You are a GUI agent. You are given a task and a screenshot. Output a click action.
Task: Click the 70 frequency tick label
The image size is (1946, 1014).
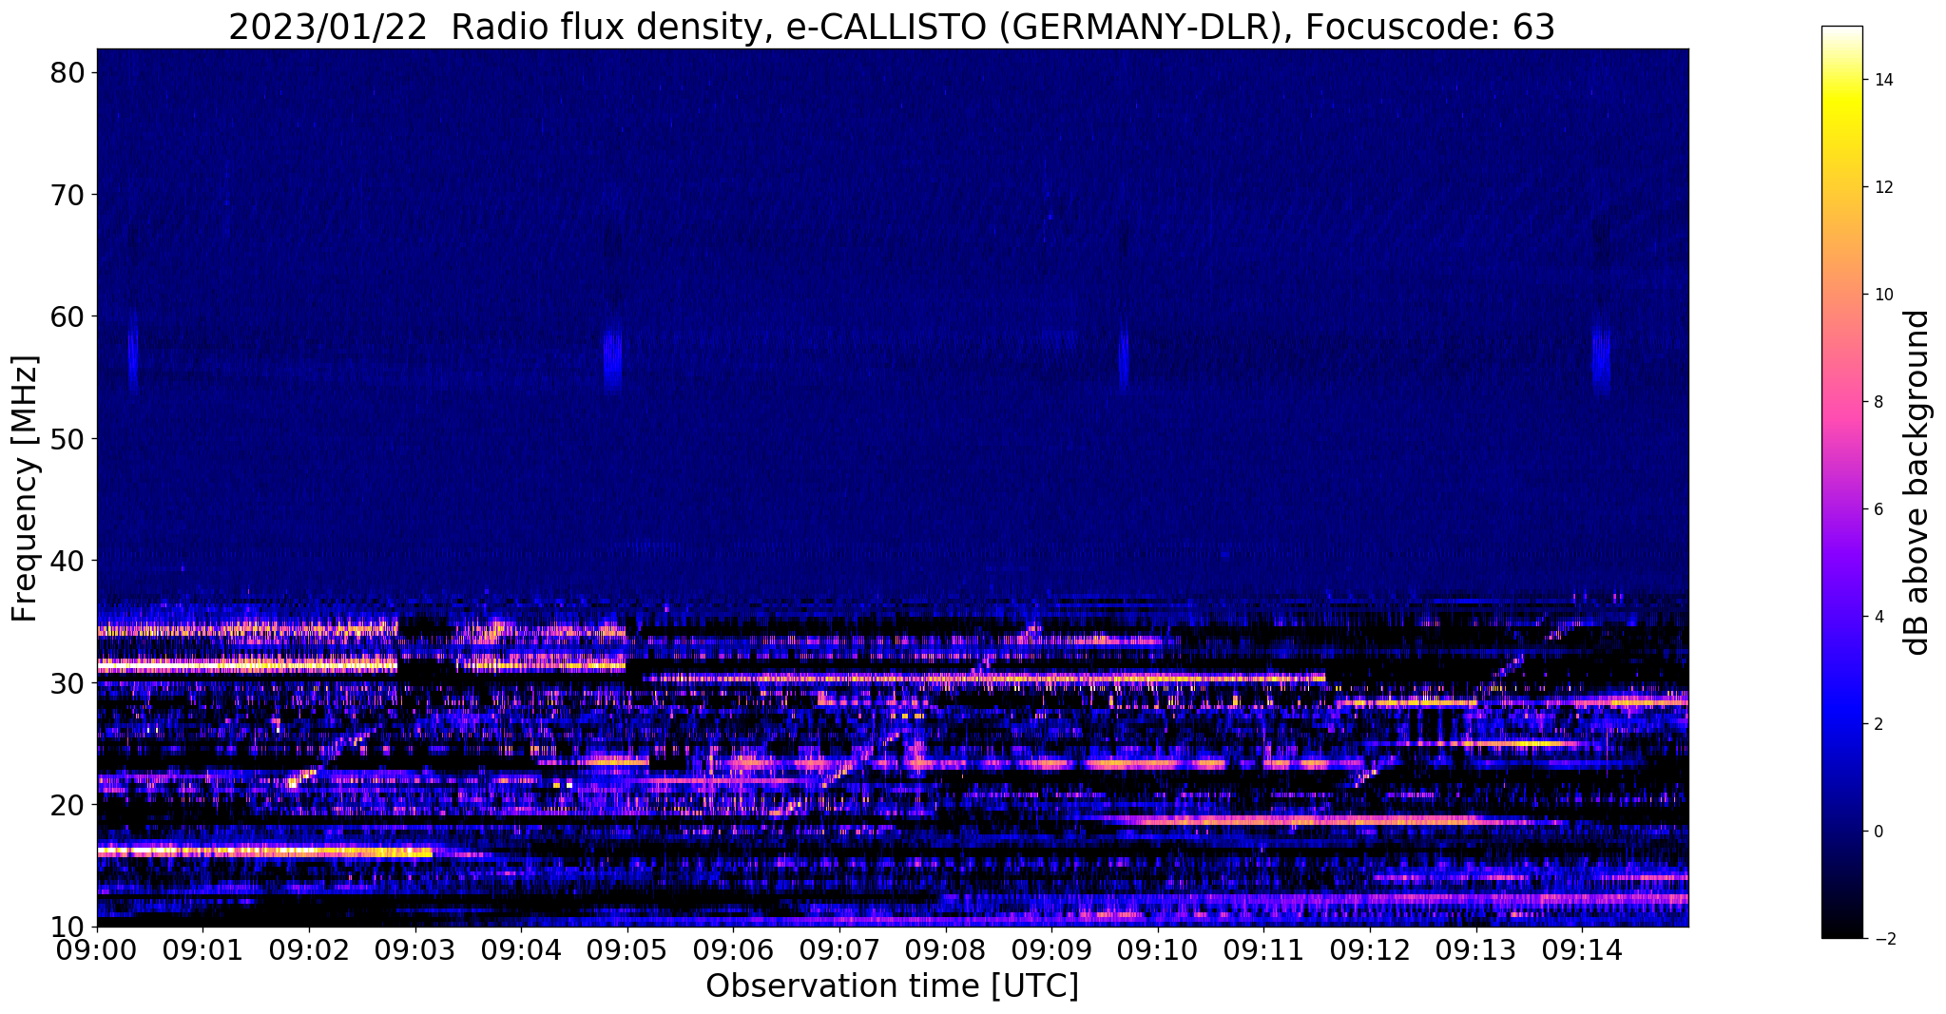point(67,195)
